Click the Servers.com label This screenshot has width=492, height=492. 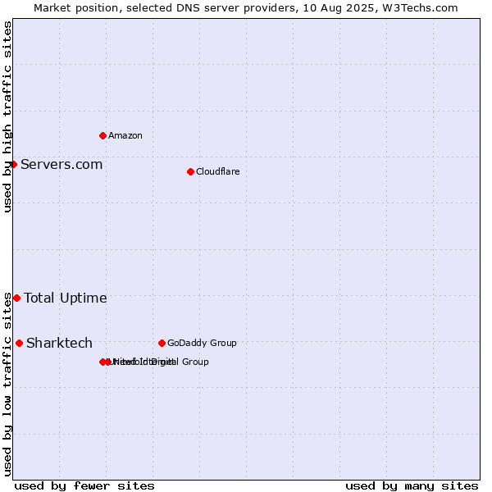coord(61,165)
